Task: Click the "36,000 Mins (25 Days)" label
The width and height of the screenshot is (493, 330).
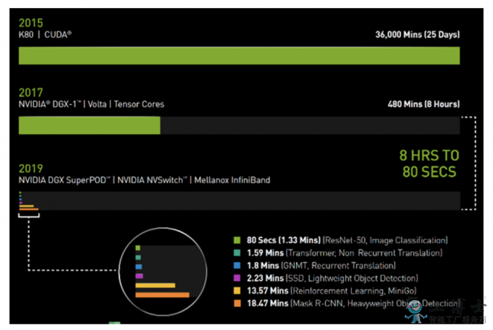Action: pyautogui.click(x=417, y=35)
